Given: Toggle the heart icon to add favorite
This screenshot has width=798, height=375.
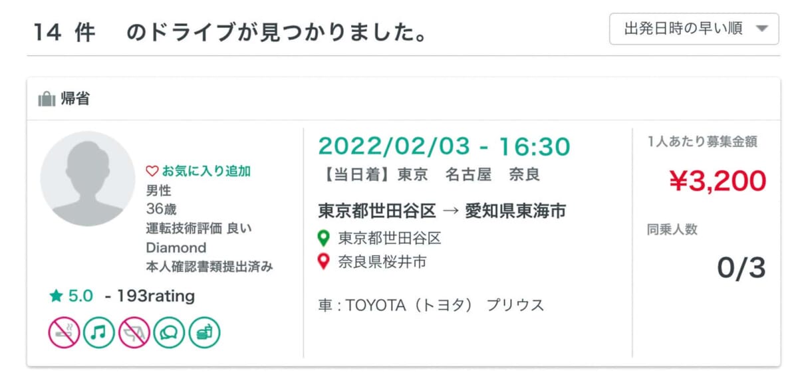Looking at the screenshot, I should coord(152,171).
